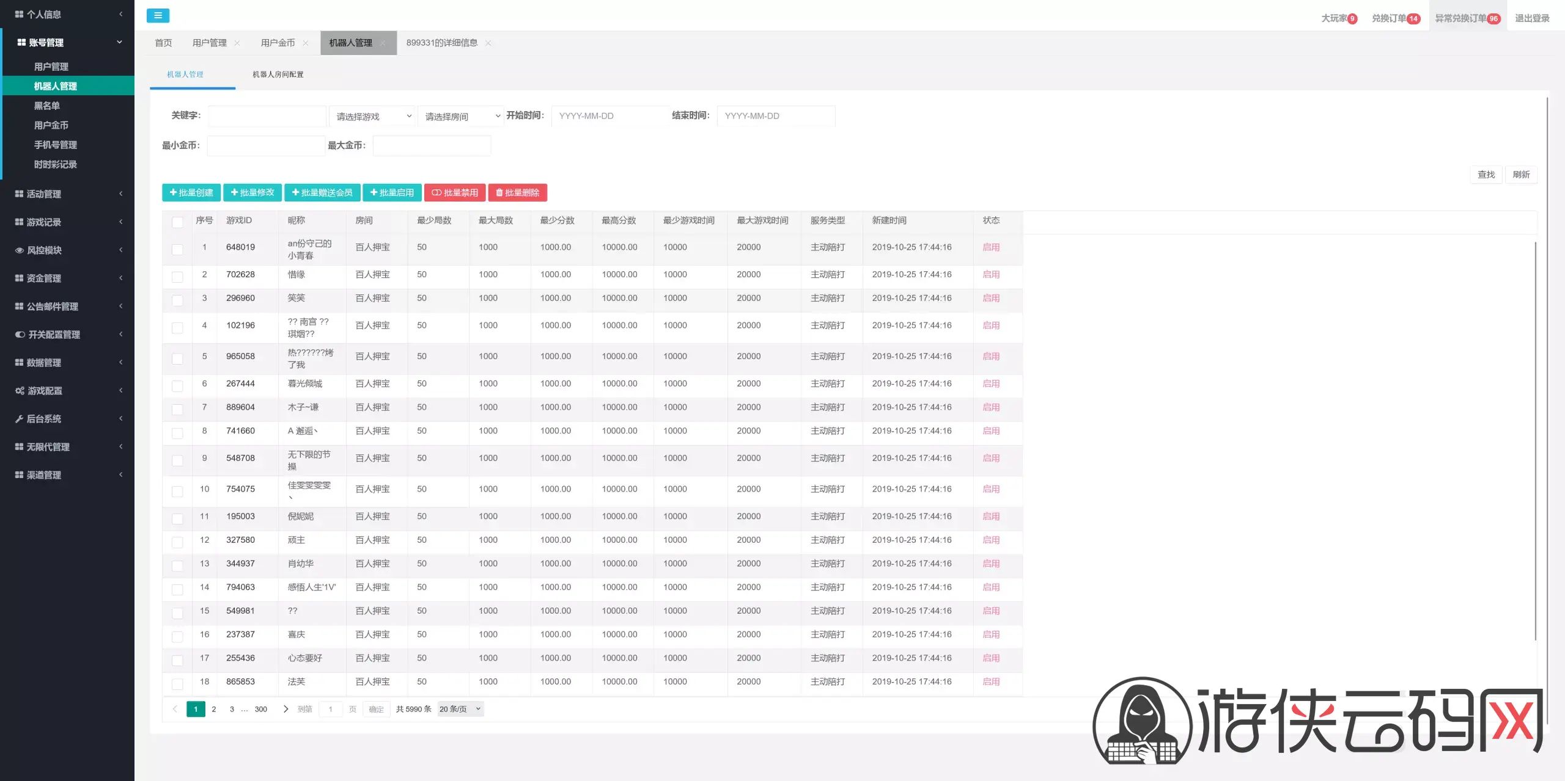Focus the 关键字 keyword input
The height and width of the screenshot is (781, 1565).
(x=267, y=116)
